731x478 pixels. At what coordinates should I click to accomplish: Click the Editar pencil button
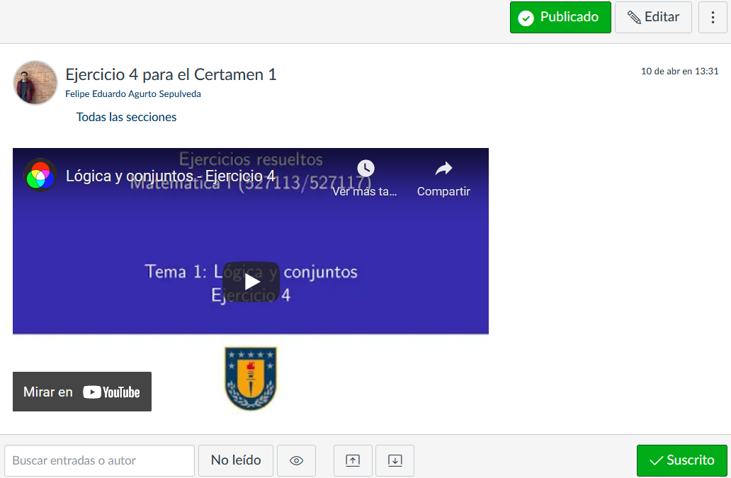coord(652,17)
